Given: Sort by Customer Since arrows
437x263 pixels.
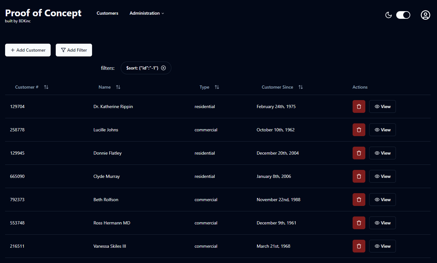Looking at the screenshot, I should [x=300, y=87].
